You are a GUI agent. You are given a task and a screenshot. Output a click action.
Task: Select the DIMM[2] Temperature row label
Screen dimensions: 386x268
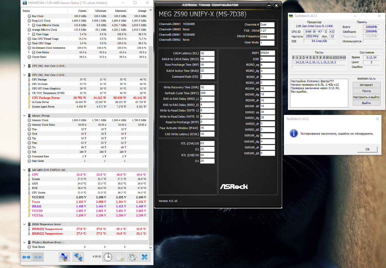tap(47, 233)
